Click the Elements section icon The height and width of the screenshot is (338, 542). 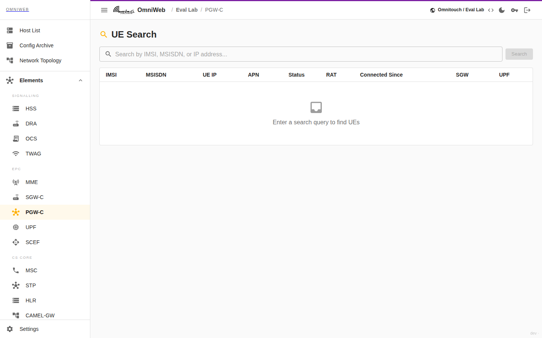pyautogui.click(x=10, y=80)
